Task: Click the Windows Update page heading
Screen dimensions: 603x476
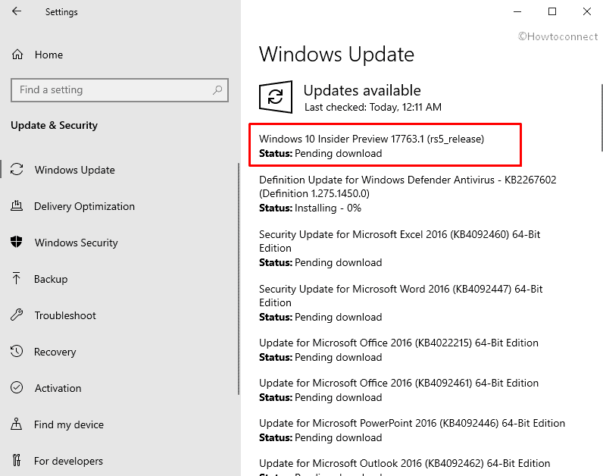Action: click(336, 54)
